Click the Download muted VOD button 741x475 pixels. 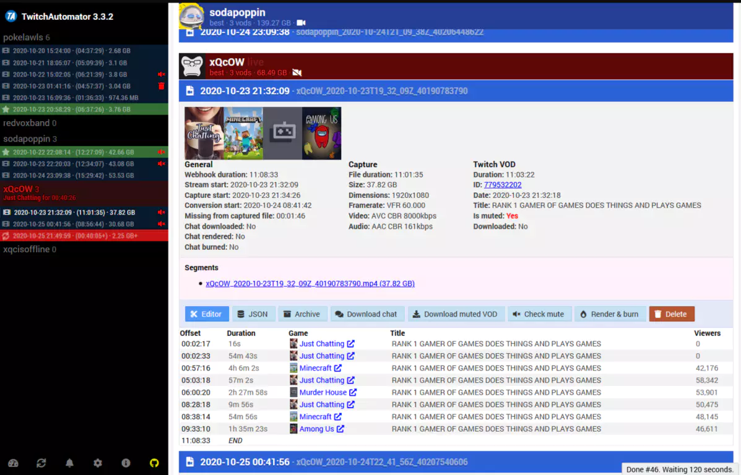tap(455, 314)
